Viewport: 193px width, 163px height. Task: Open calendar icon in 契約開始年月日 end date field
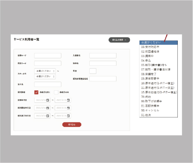click(68, 108)
